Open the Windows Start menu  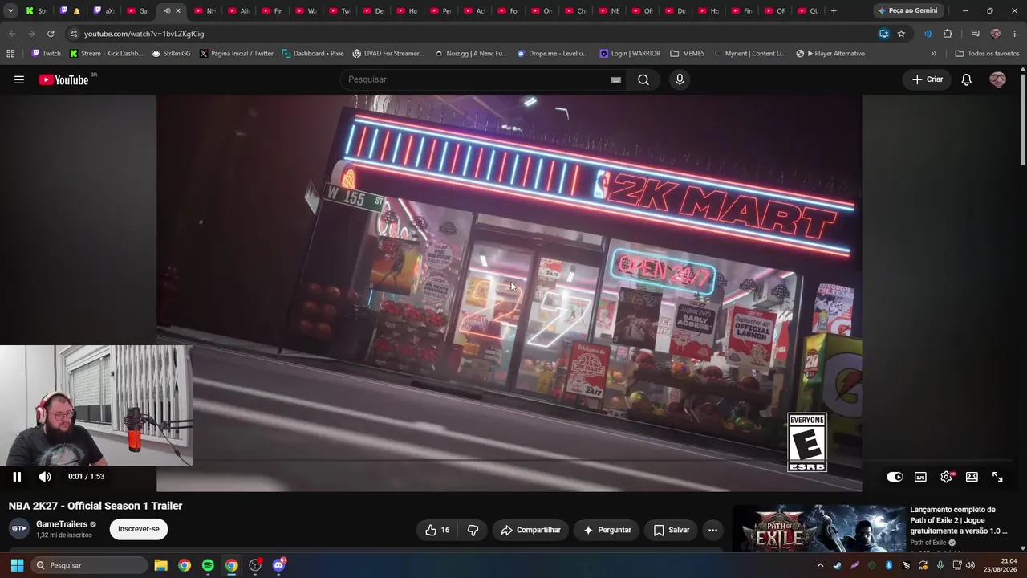coord(17,565)
